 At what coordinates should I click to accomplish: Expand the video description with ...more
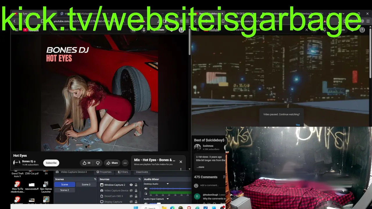[200, 167]
